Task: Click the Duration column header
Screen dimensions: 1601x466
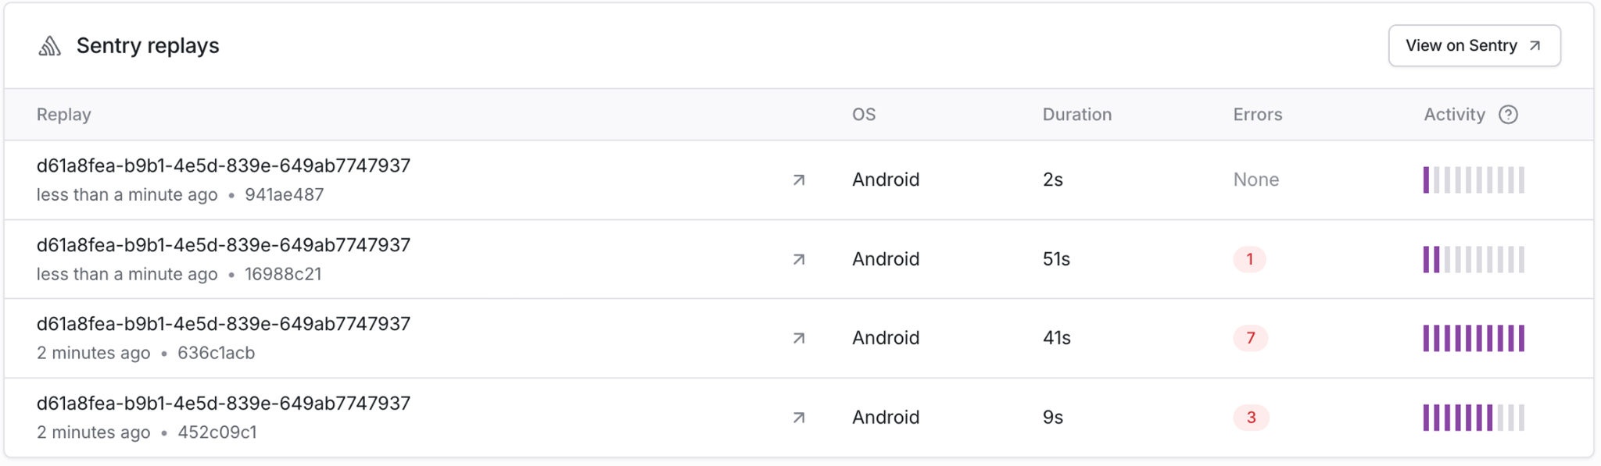Action: 1076,115
